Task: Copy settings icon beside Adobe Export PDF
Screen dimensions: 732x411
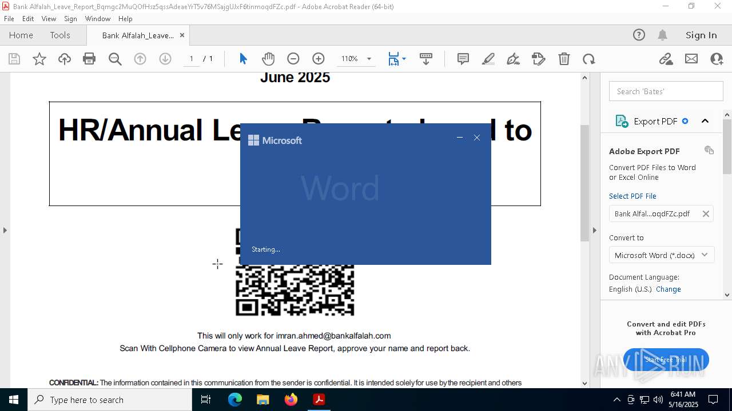Action: (709, 150)
